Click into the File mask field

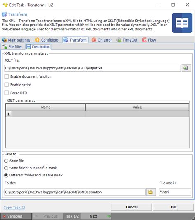click(175, 192)
